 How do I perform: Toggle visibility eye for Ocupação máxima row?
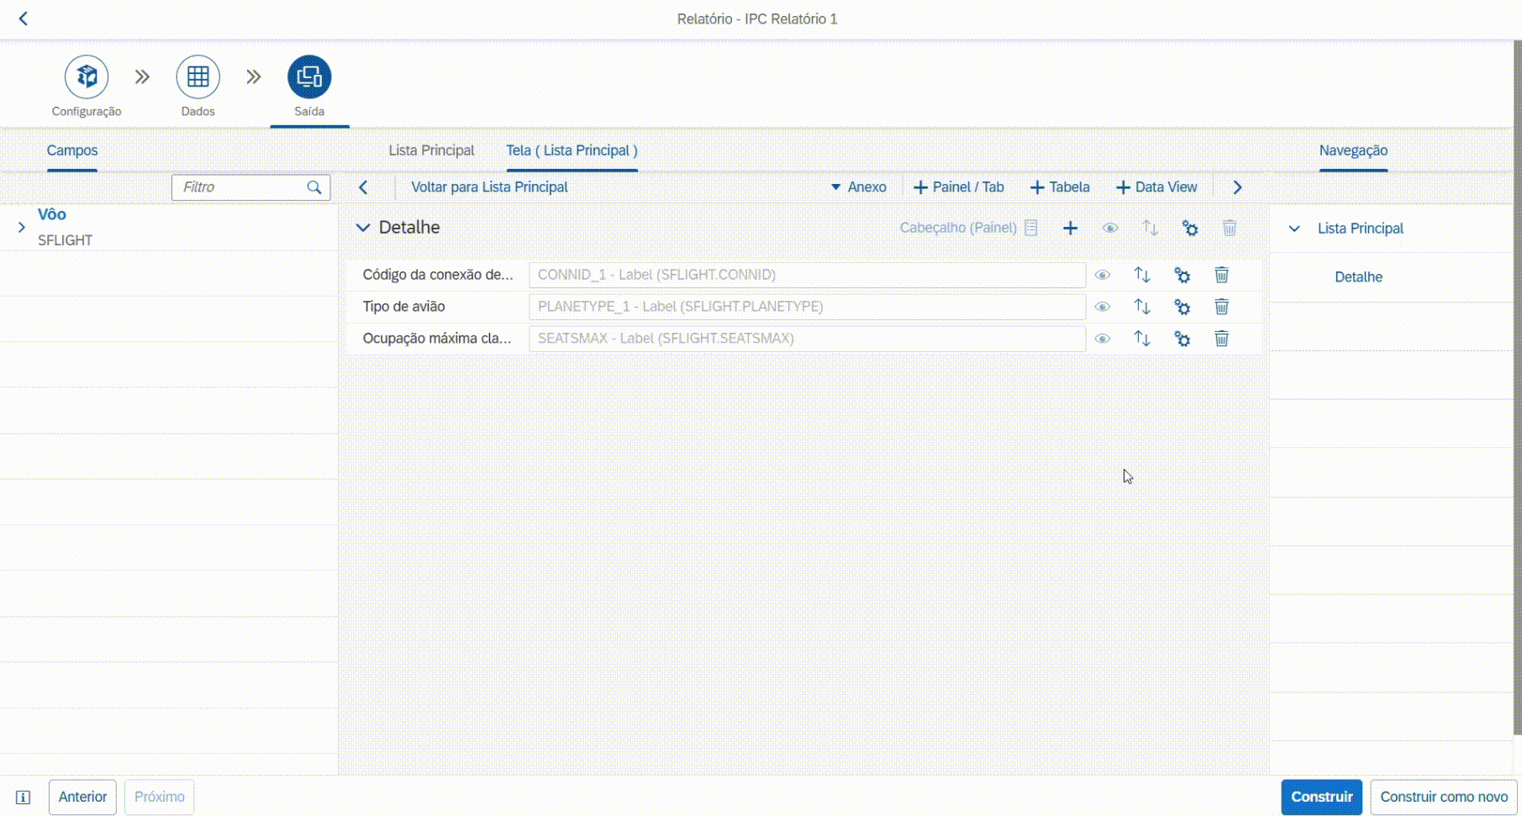click(1102, 339)
